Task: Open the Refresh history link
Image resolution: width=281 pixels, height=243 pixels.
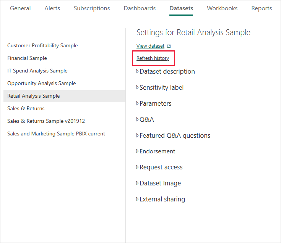Action: [153, 58]
